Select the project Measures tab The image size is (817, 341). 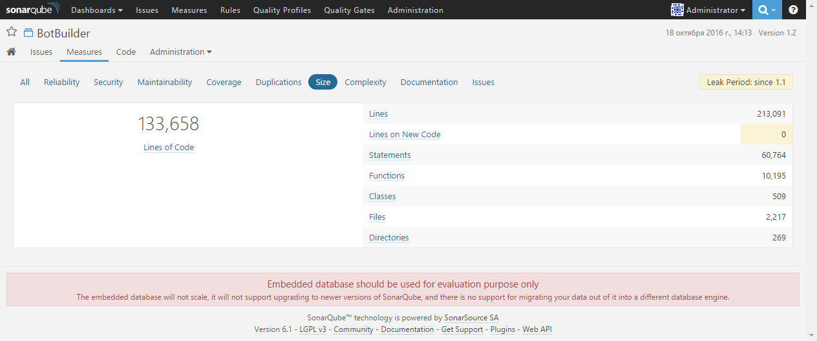(84, 52)
